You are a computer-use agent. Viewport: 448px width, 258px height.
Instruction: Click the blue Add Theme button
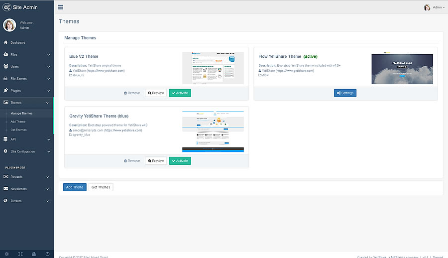point(75,187)
